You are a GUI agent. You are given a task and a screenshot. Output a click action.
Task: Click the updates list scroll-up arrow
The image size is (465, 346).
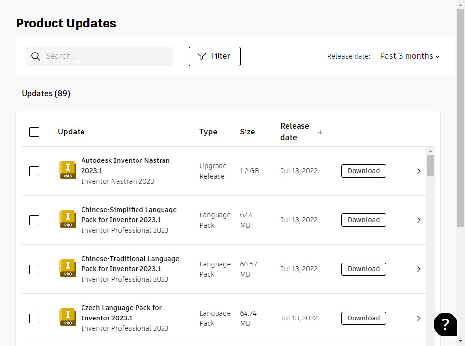pos(430,151)
